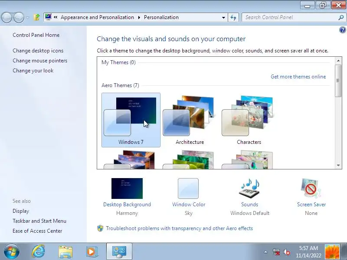The width and height of the screenshot is (347, 260).
Task: Select the Characters theme
Action: (249, 120)
